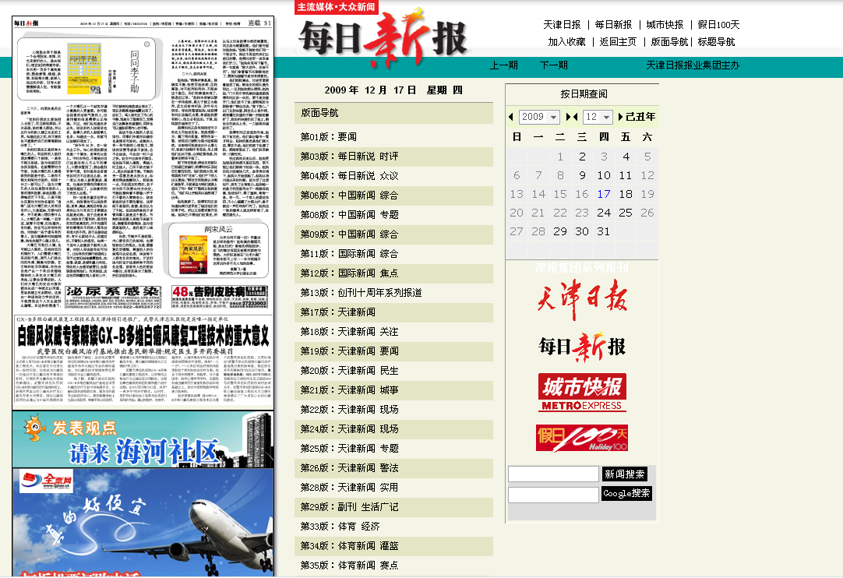Open 第25版：天津新闻 专题
This screenshot has width=843, height=578.
pos(350,449)
